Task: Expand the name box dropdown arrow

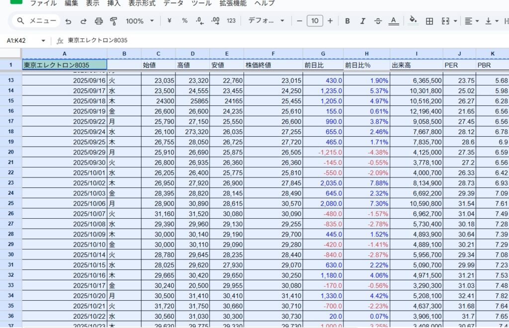Action: (43, 40)
